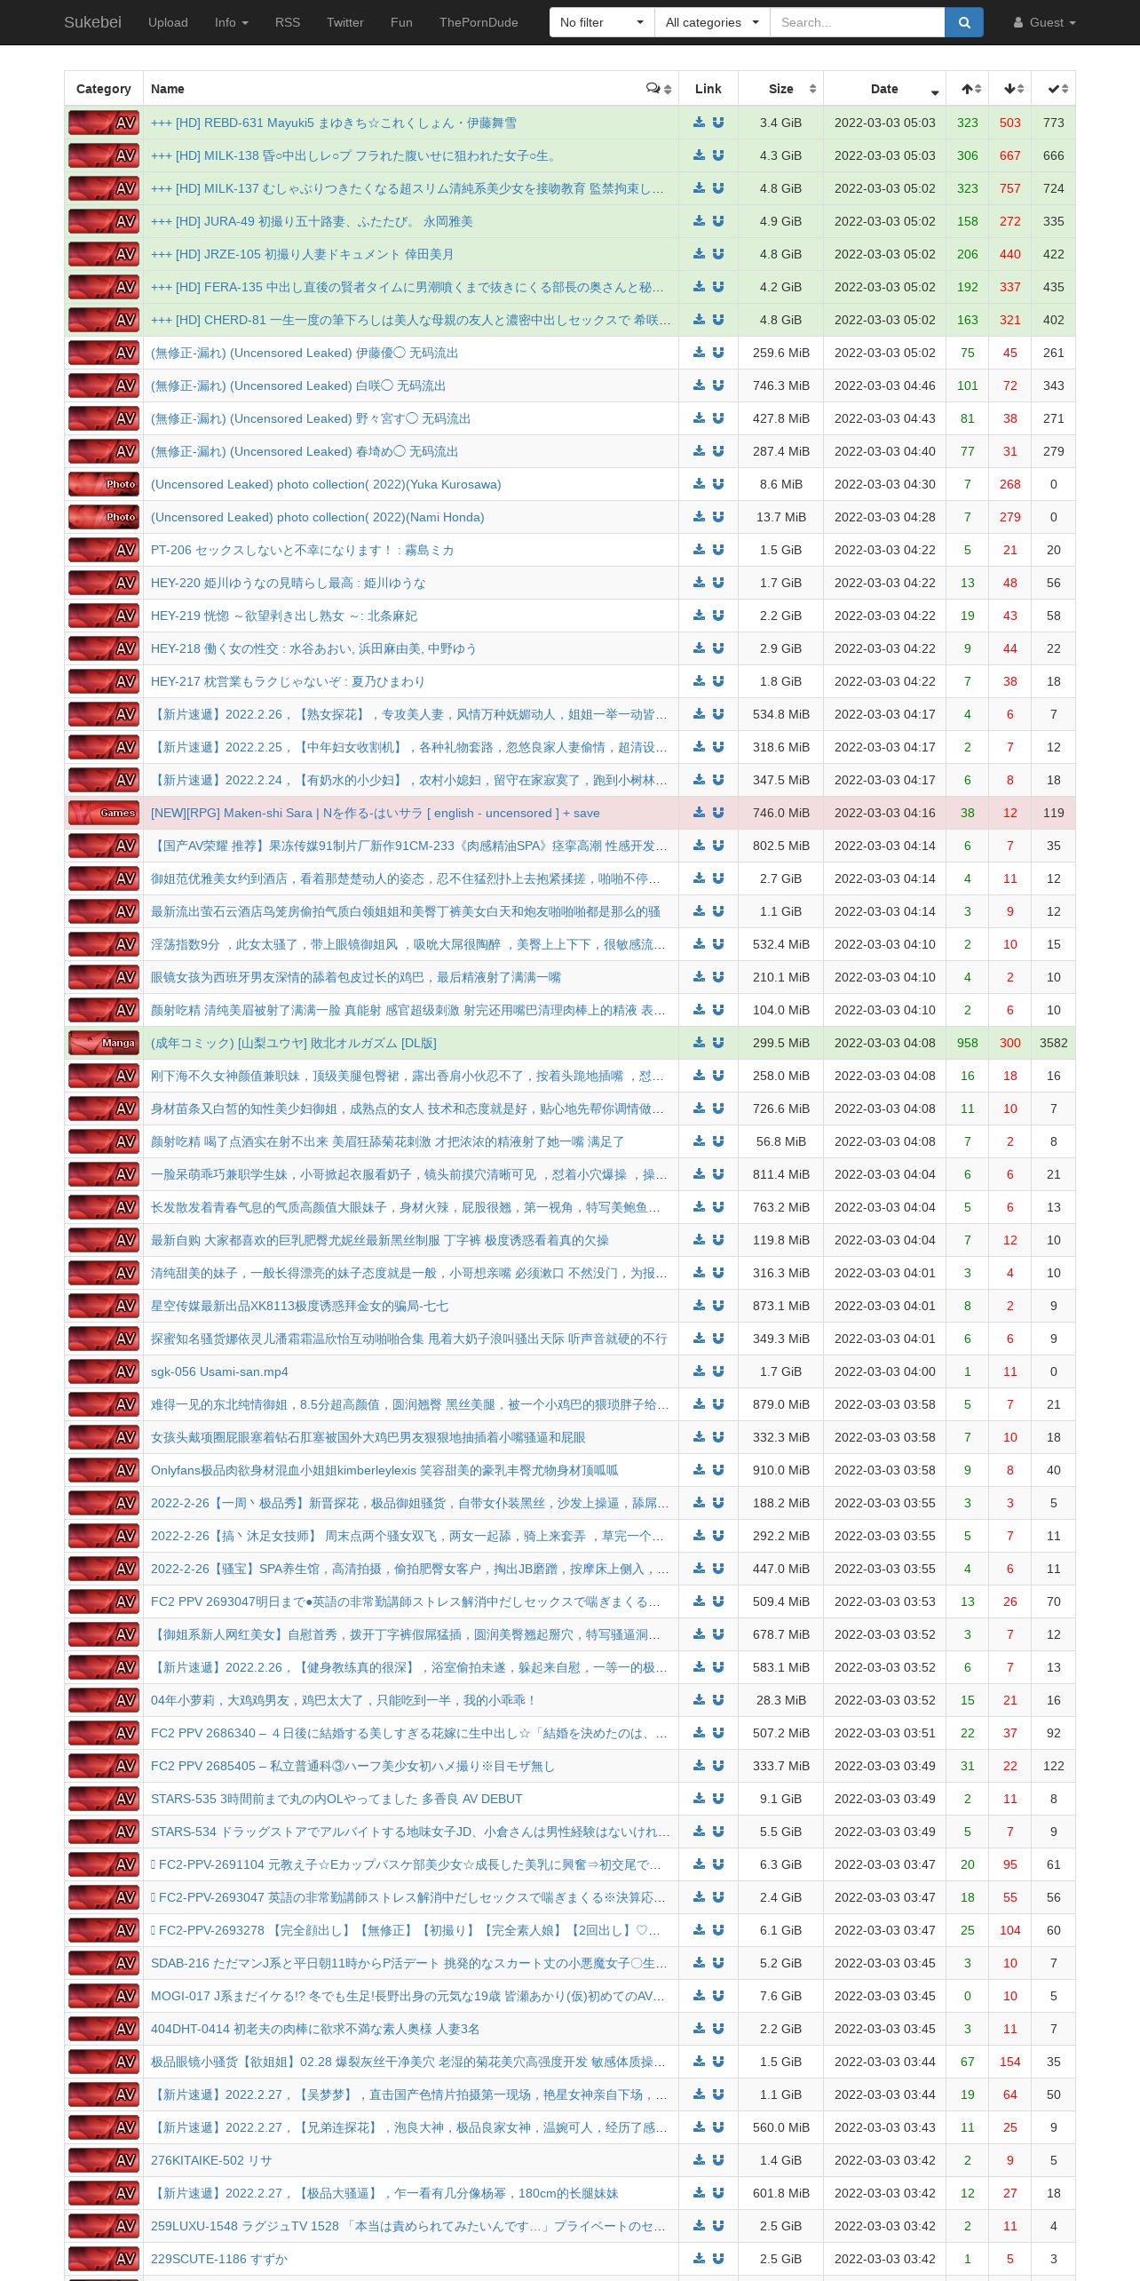The height and width of the screenshot is (2281, 1140).
Task: Expand the Info menu
Action: pos(232,22)
